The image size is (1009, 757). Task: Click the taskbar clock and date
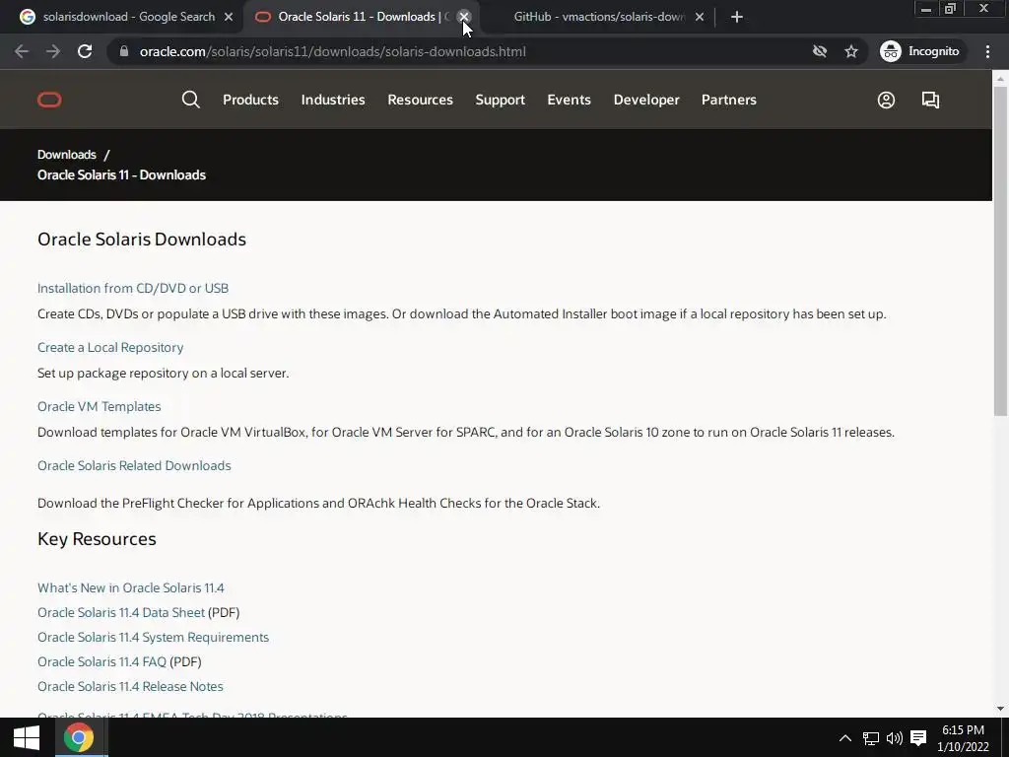pos(963,737)
